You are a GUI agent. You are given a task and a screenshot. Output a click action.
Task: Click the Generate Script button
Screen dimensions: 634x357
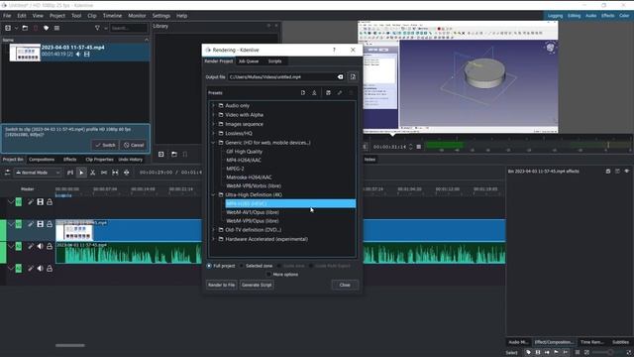point(257,285)
